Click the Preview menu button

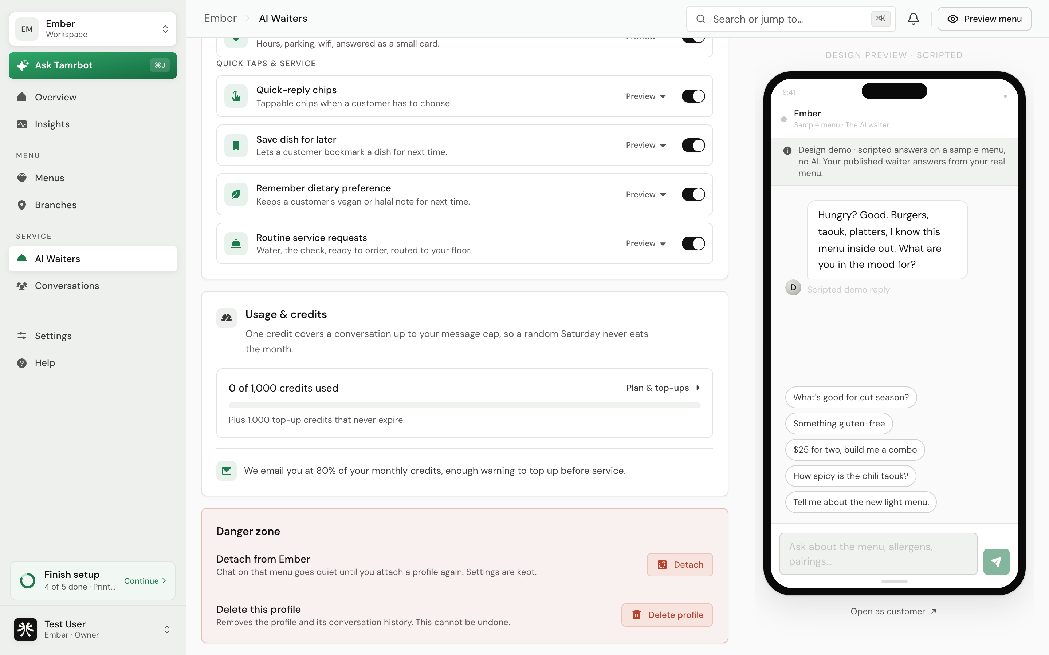[x=984, y=19]
